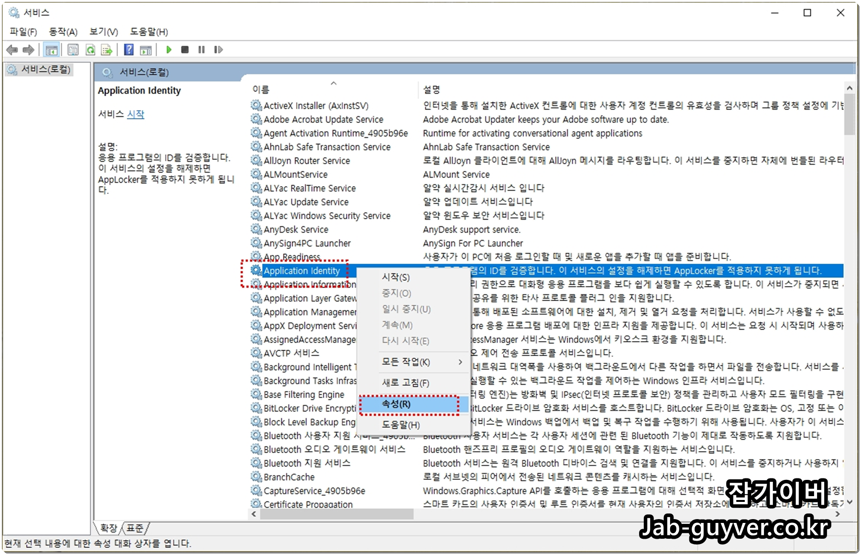The height and width of the screenshot is (555, 861).
Task: Click the vertical scrollbar thumb
Action: [x=850, y=115]
